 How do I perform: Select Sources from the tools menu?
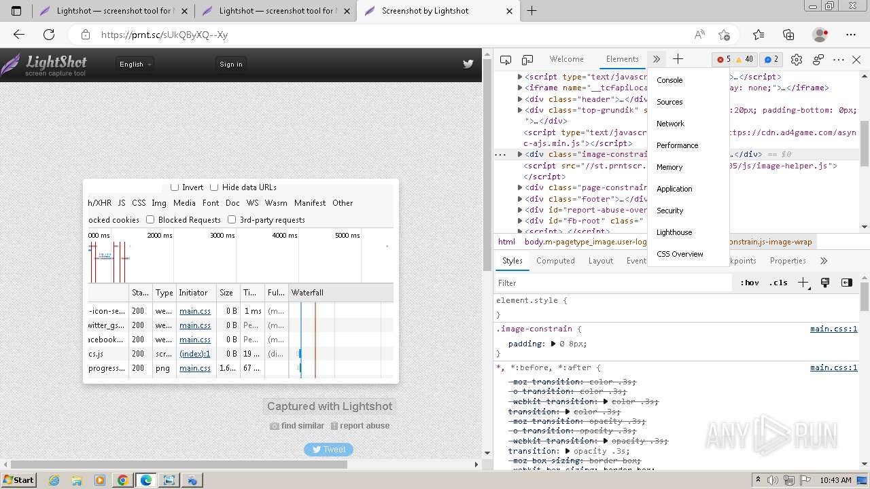[x=688, y=102]
